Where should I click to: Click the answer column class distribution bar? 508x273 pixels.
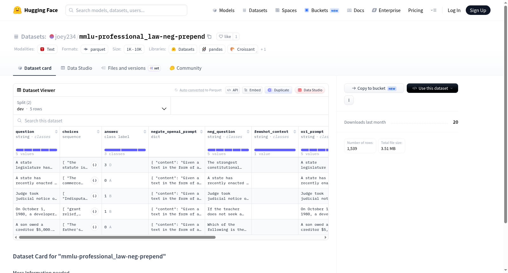point(125,150)
